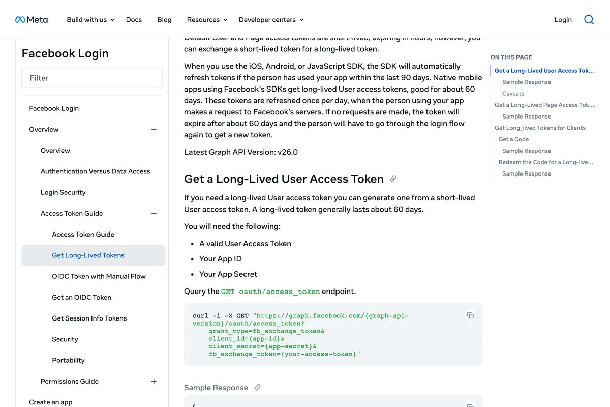
Task: Jump to Caveats in On This Page
Action: 513,94
